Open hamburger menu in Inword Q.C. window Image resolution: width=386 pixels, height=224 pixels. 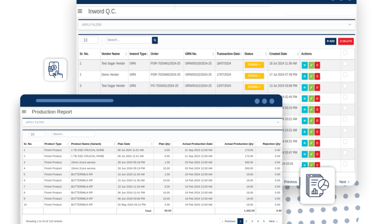[x=80, y=11]
